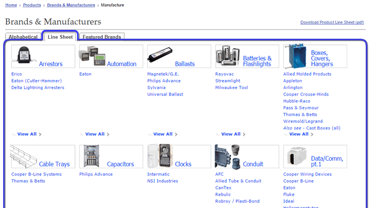Open the Ballasts category heading
The image size is (372, 208).
[185, 64]
